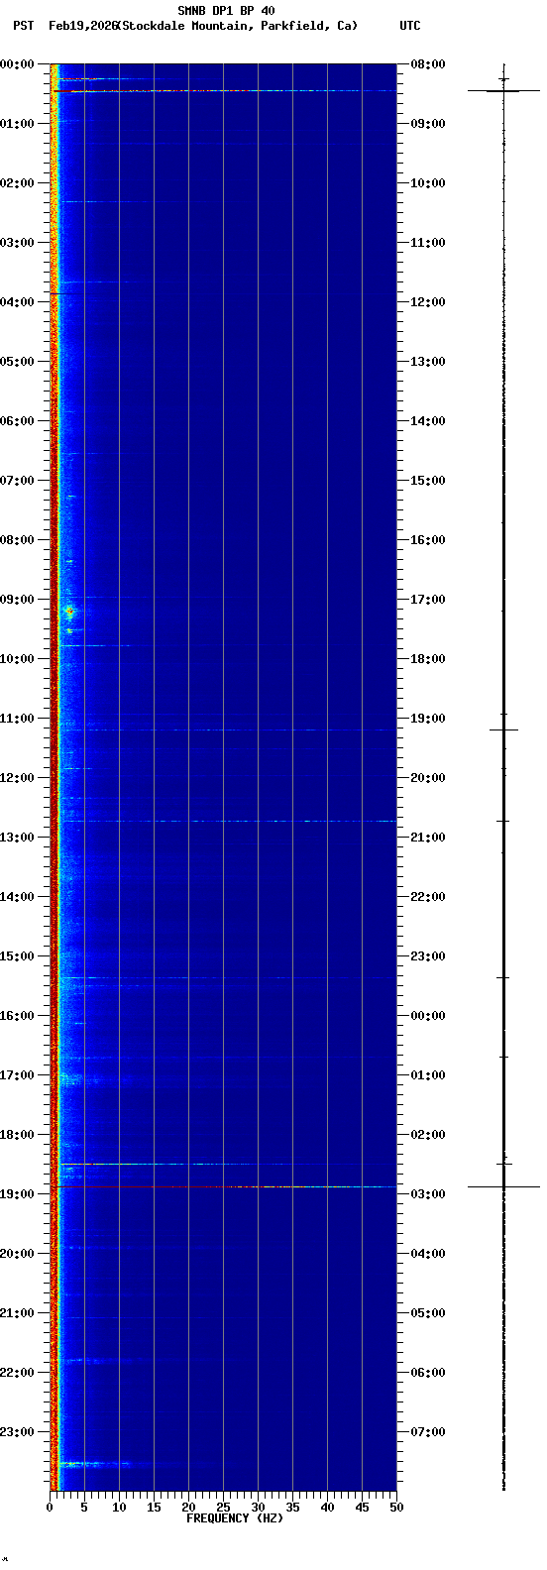Click the 0 tick on the frequency axis
Image resolution: width=547 pixels, height=1570 pixels.
[x=50, y=1508]
